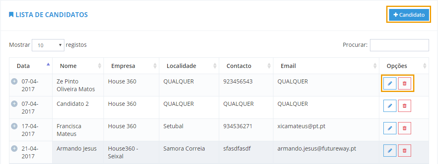
Task: Expand row details for Candidato 2
Action: pyautogui.click(x=14, y=104)
